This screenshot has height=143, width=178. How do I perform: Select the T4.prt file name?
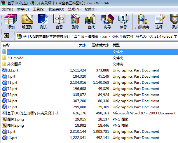click(x=12, y=101)
